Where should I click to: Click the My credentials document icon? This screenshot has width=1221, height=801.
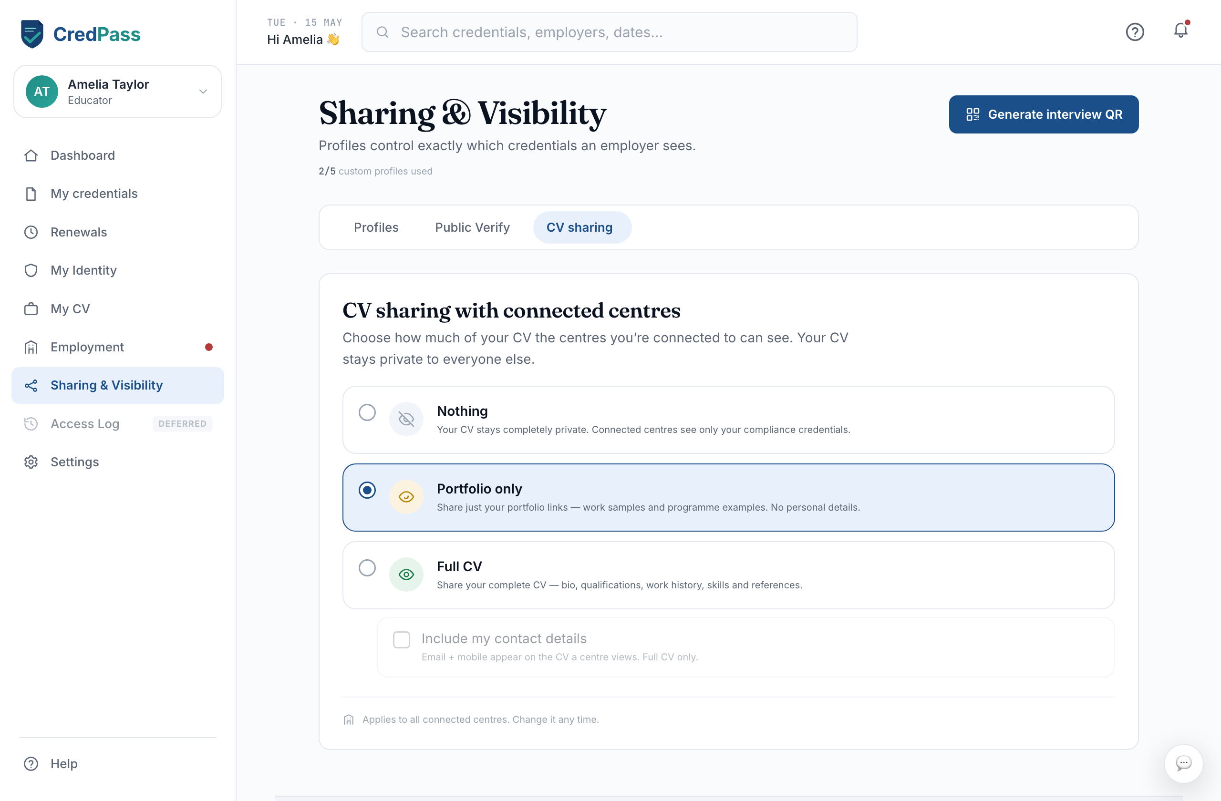coord(31,194)
